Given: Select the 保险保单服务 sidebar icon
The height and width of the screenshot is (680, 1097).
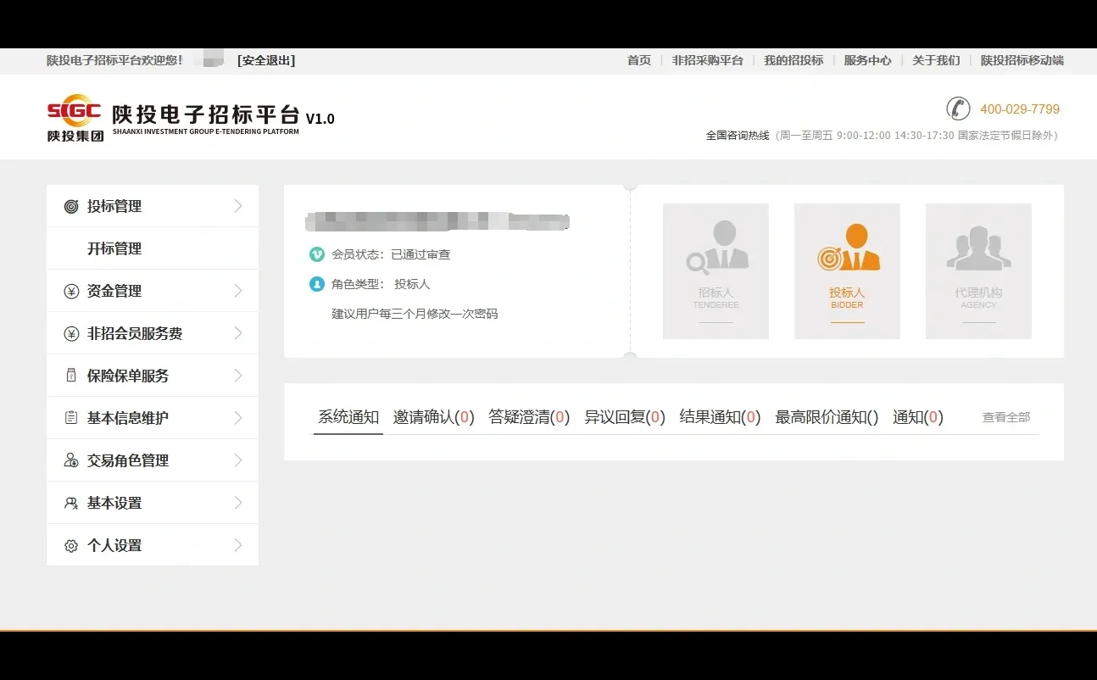Looking at the screenshot, I should click(73, 375).
